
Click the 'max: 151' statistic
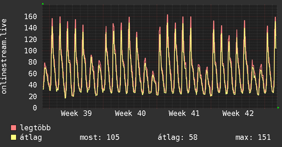[253, 137]
